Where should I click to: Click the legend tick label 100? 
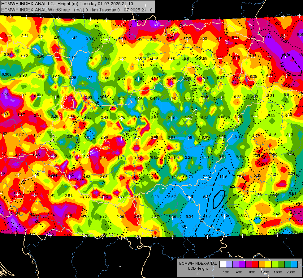click(226, 272)
